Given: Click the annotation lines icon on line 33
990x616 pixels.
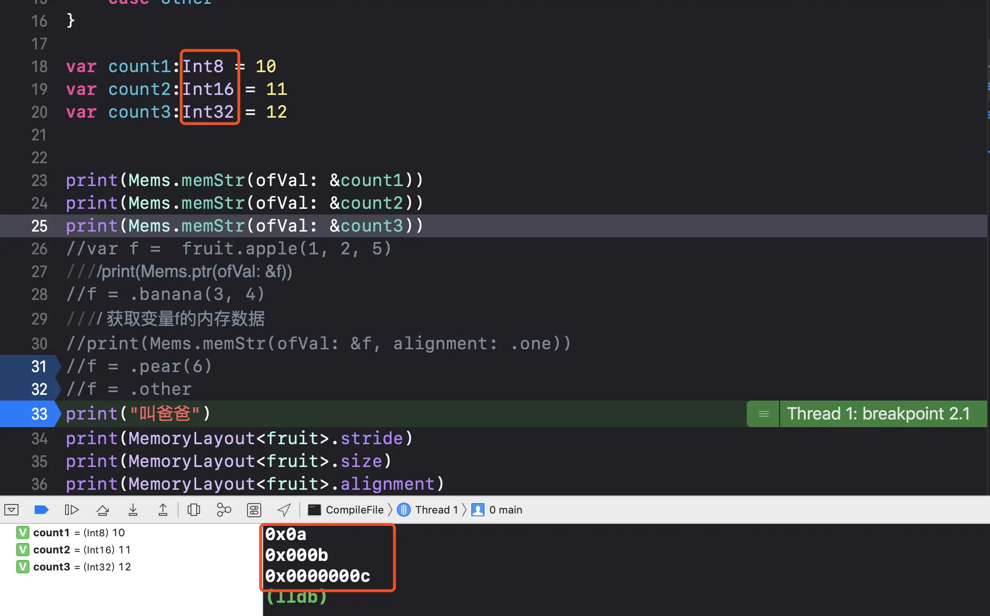Looking at the screenshot, I should tap(763, 414).
